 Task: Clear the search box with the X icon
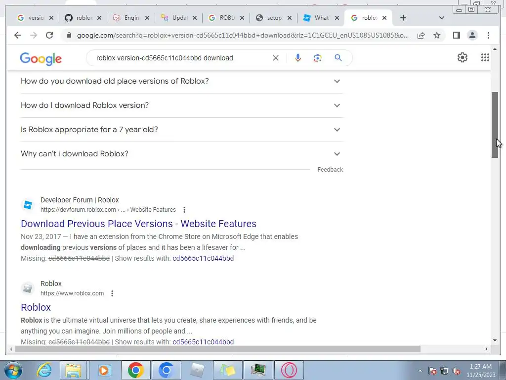pos(276,58)
